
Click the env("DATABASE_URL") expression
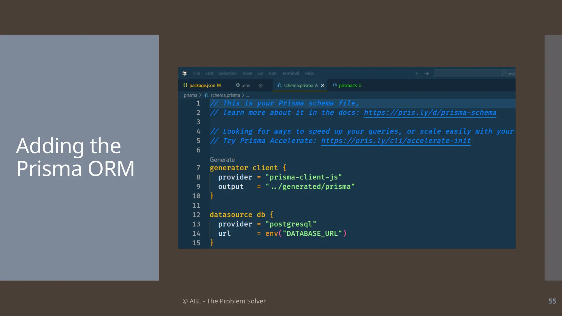(306, 233)
